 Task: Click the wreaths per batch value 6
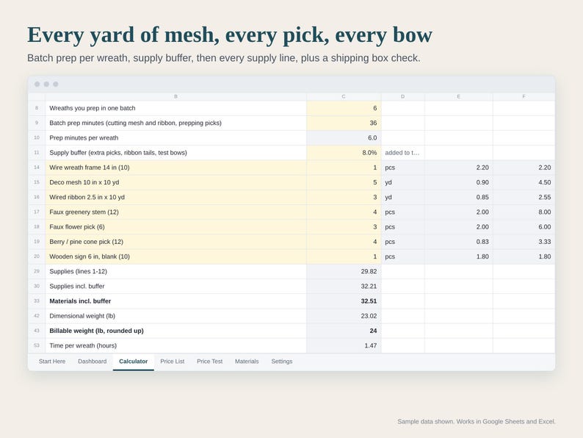[x=344, y=108]
